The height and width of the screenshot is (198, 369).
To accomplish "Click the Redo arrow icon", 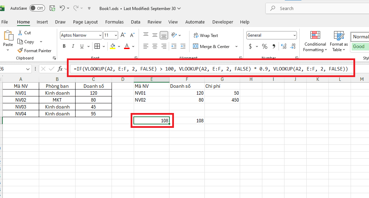I will 76,8.
